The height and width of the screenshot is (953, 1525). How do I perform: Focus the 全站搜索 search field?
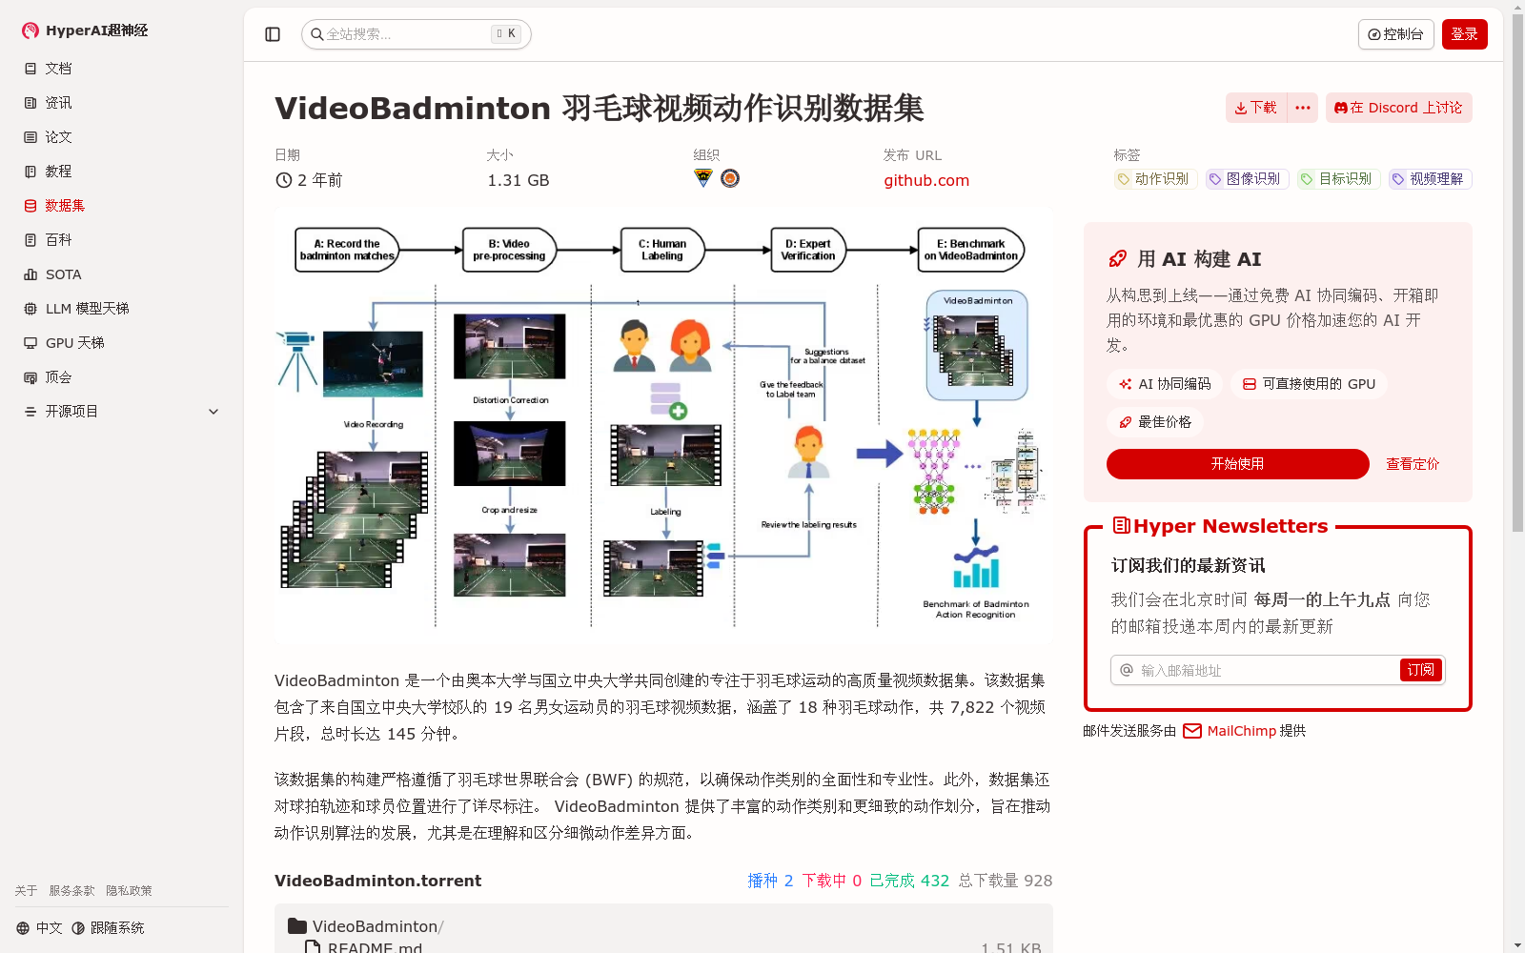tap(417, 34)
